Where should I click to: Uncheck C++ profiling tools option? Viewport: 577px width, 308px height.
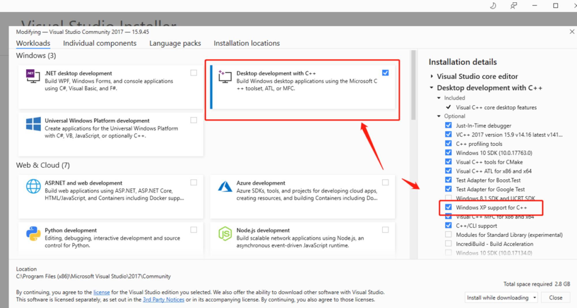(x=448, y=143)
